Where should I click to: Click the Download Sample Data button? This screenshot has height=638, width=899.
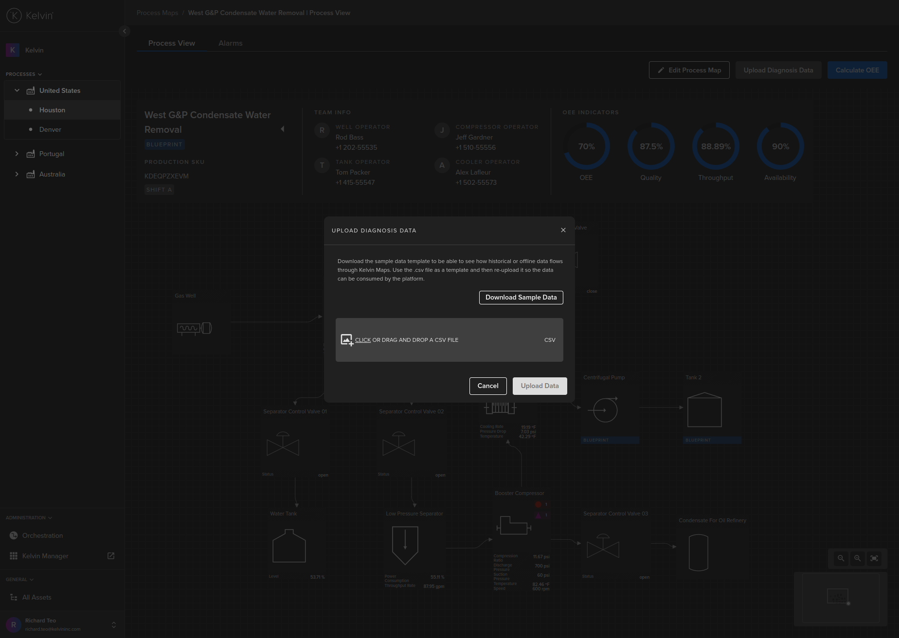tap(521, 298)
